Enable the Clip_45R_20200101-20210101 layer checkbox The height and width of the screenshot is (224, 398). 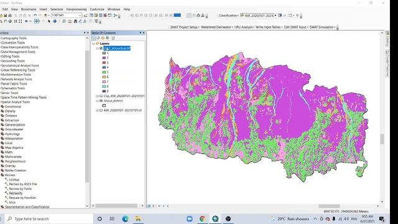[x=101, y=96]
